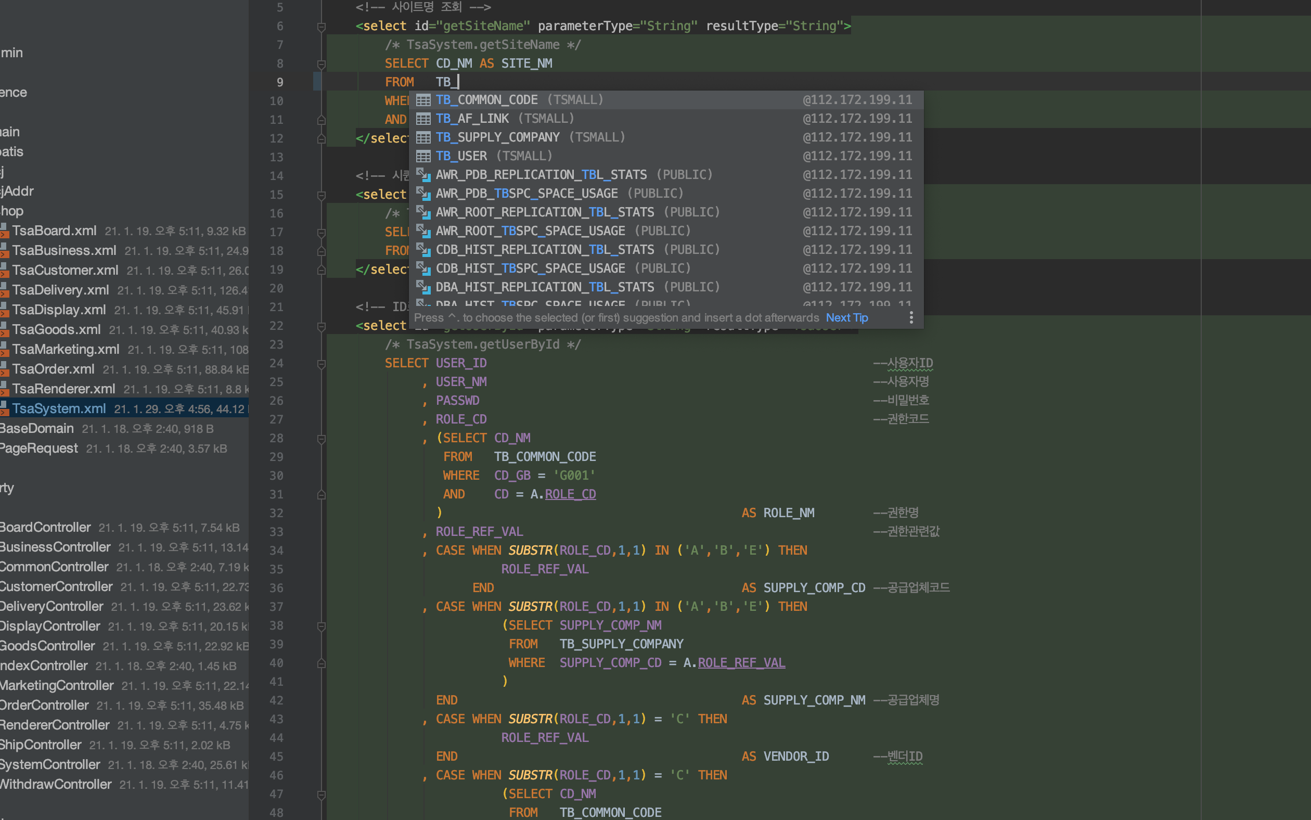Open SystemController in project tree

(124, 765)
